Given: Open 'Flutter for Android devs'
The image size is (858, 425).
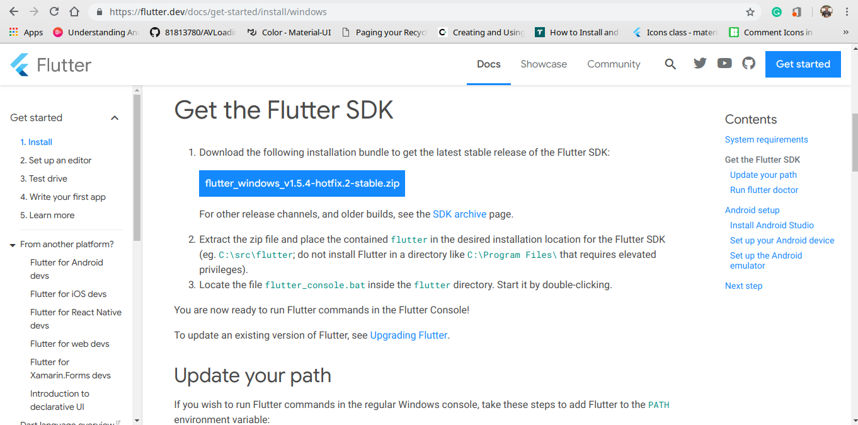Looking at the screenshot, I should [x=67, y=269].
